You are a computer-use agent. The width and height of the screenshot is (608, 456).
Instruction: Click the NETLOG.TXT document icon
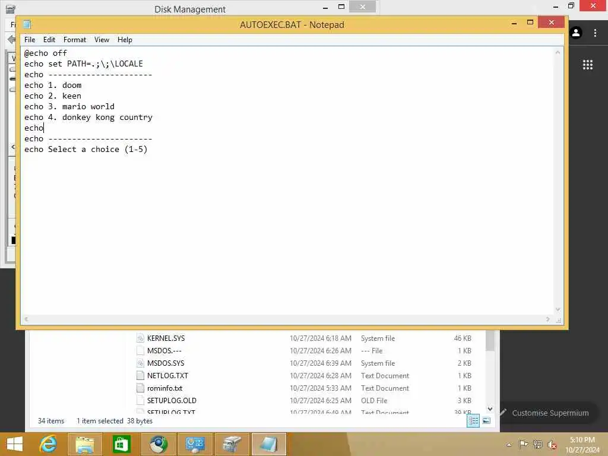point(140,375)
